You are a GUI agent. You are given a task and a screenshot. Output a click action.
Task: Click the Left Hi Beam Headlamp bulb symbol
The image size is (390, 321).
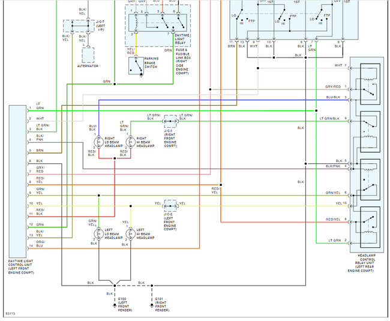[131, 234]
